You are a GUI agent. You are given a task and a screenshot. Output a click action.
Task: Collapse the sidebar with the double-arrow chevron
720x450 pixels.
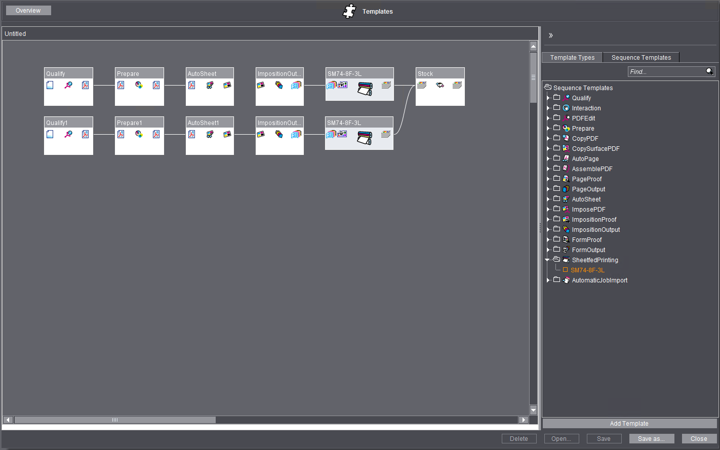tap(550, 35)
